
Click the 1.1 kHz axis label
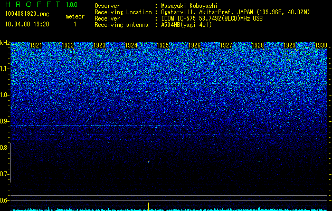(4, 69)
